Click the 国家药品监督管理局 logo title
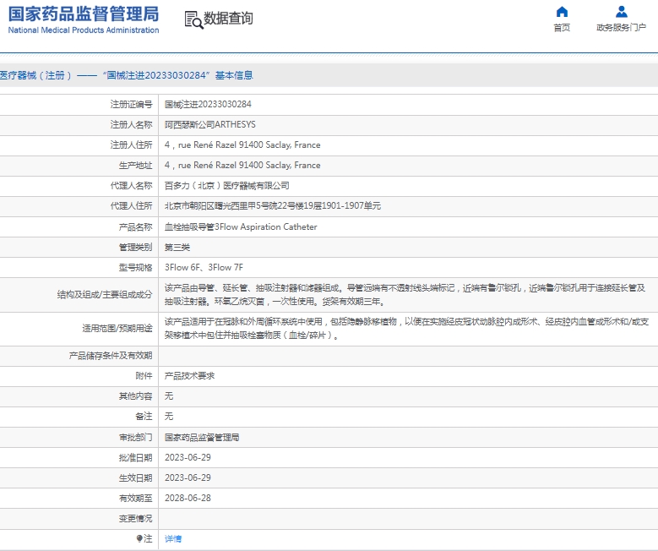The image size is (658, 551). click(84, 14)
